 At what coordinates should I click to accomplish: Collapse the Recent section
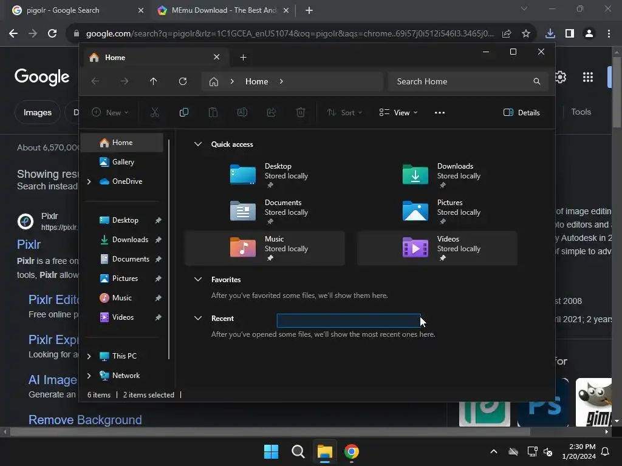click(198, 318)
